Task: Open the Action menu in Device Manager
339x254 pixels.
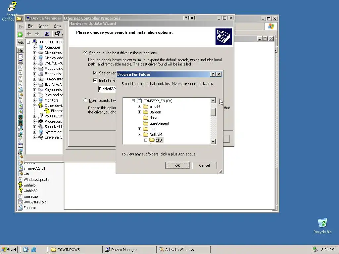Action: [x=43, y=26]
